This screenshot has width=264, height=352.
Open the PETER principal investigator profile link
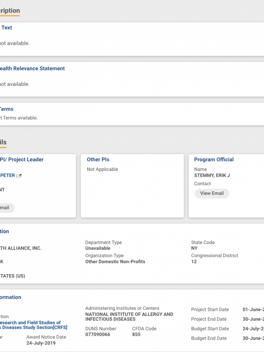[x=7, y=176]
